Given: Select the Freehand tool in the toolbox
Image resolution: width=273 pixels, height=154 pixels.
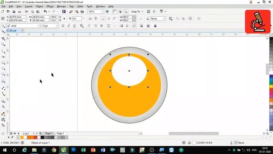Looking at the screenshot, I should click(x=3, y=51).
